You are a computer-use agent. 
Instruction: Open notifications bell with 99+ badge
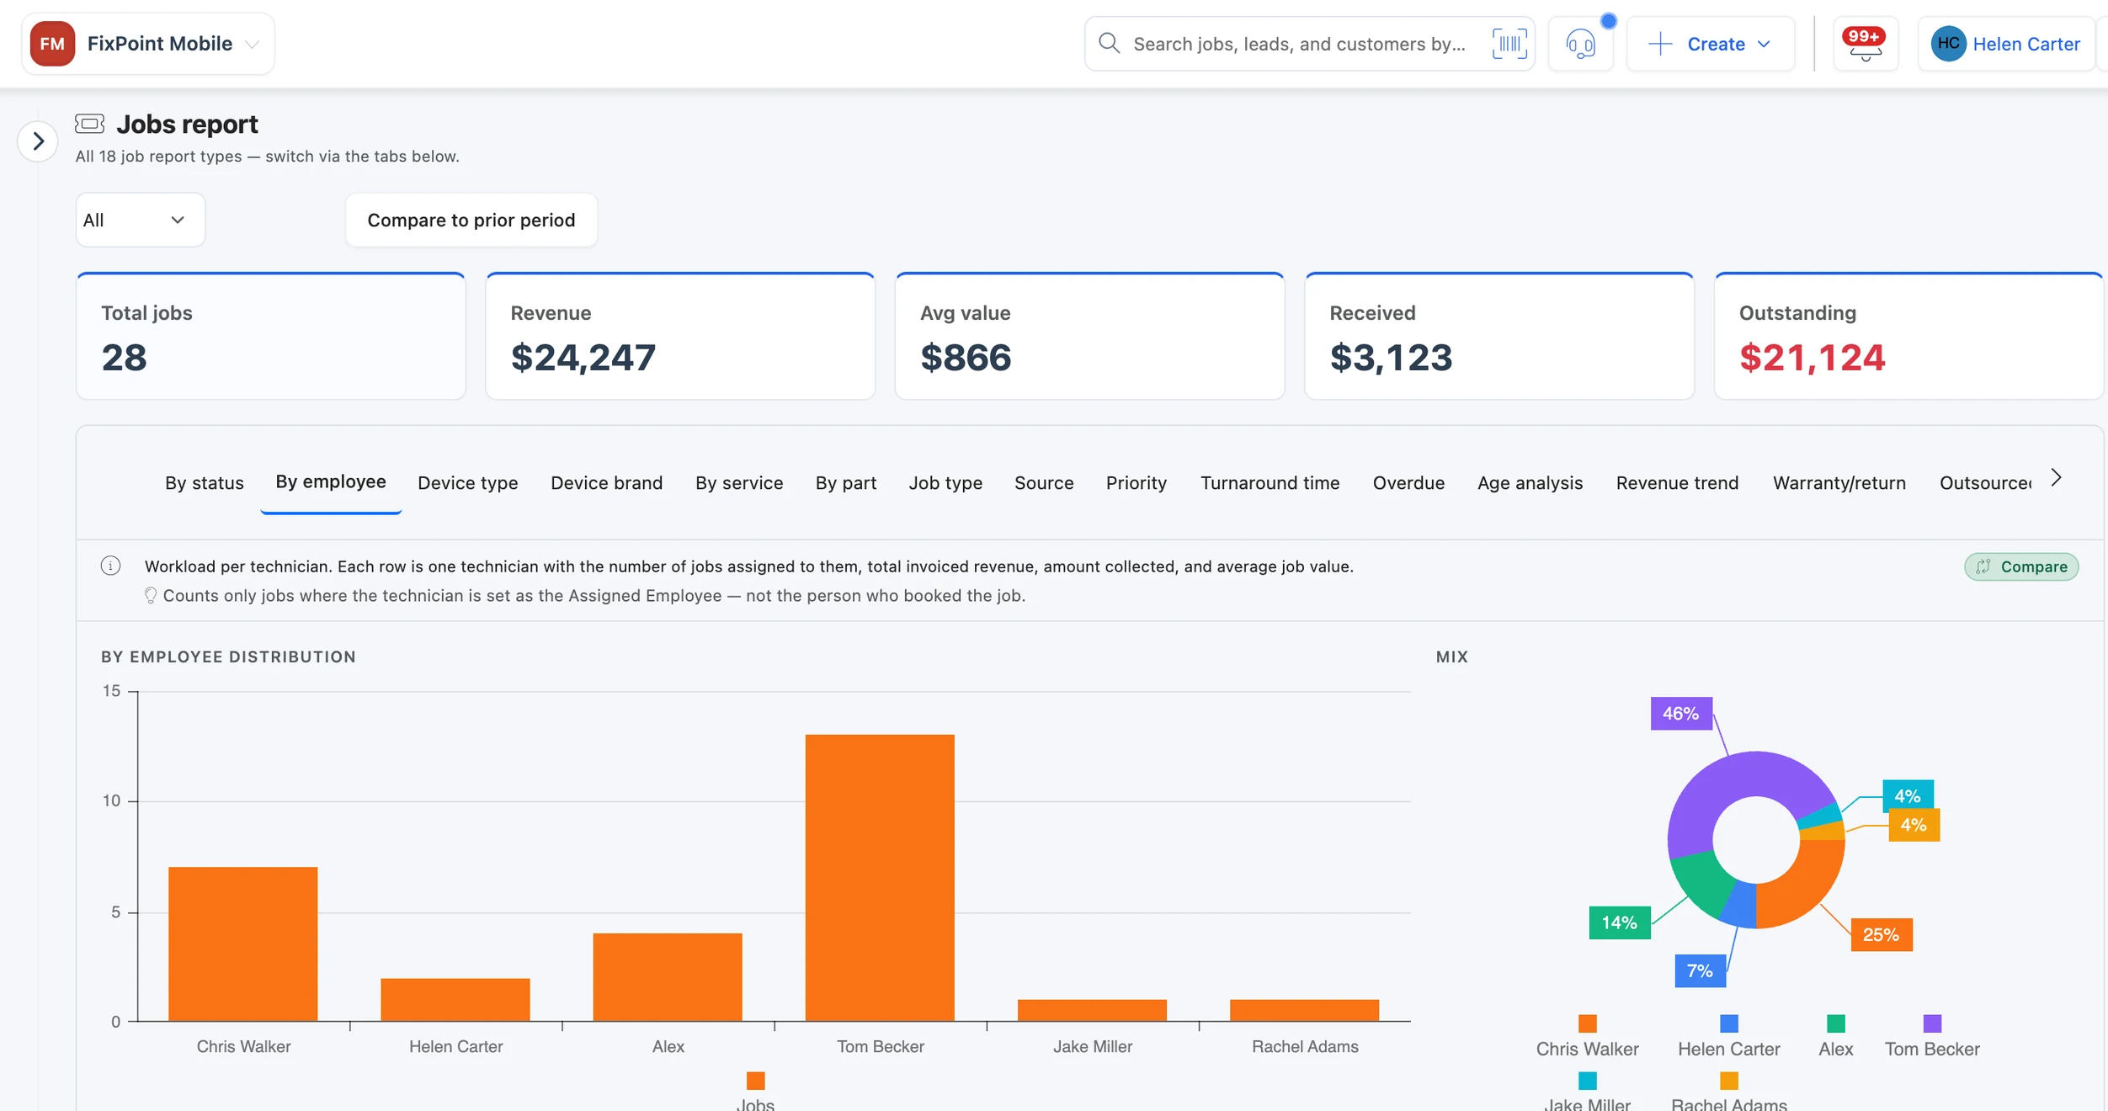1866,44
